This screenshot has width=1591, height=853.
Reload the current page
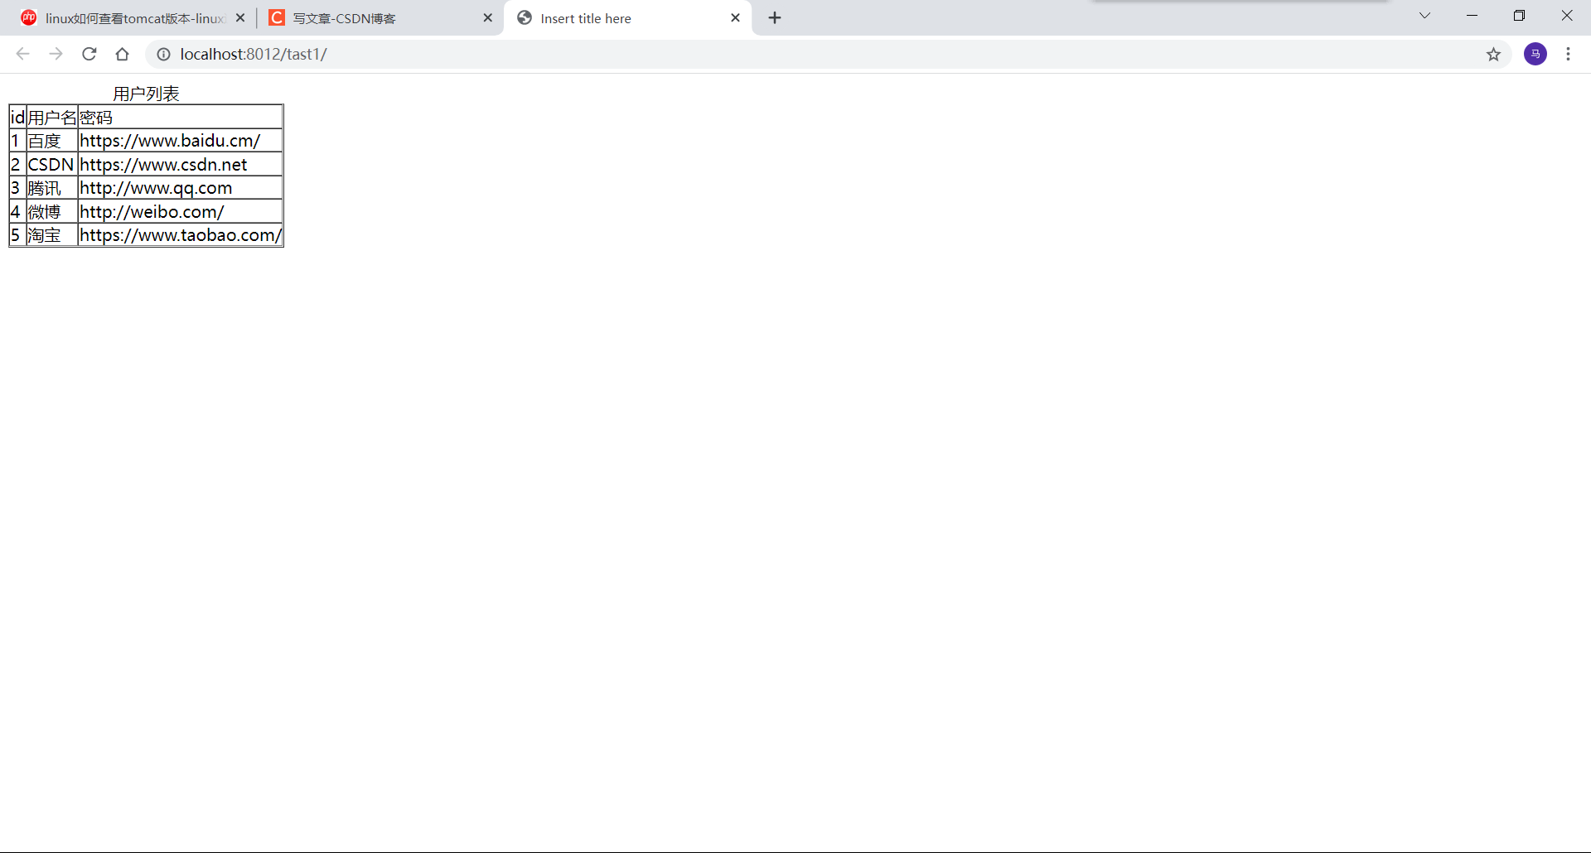coord(89,54)
